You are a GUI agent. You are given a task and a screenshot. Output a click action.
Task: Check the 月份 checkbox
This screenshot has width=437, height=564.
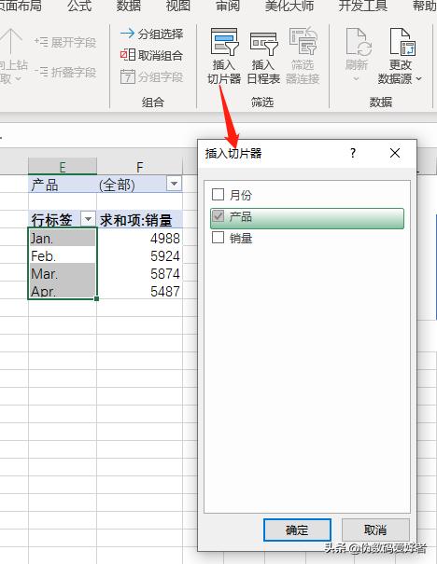coord(218,194)
